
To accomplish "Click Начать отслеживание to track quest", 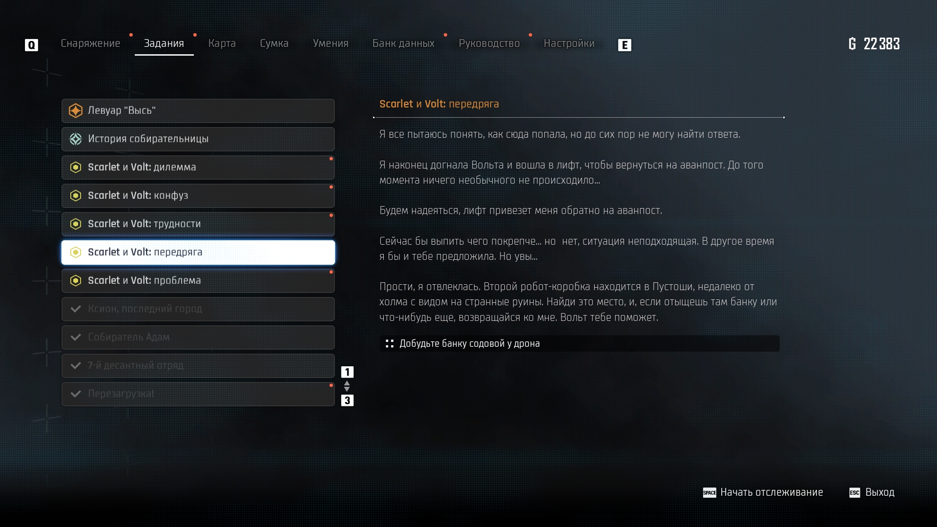I will 771,492.
